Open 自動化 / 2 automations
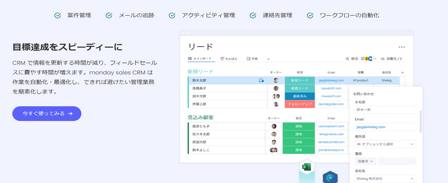 coord(391,59)
